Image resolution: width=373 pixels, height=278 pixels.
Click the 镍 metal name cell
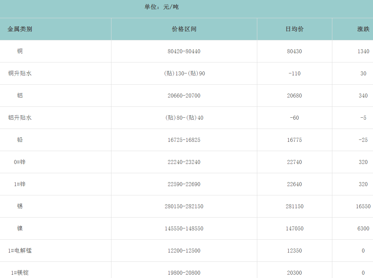click(20, 228)
